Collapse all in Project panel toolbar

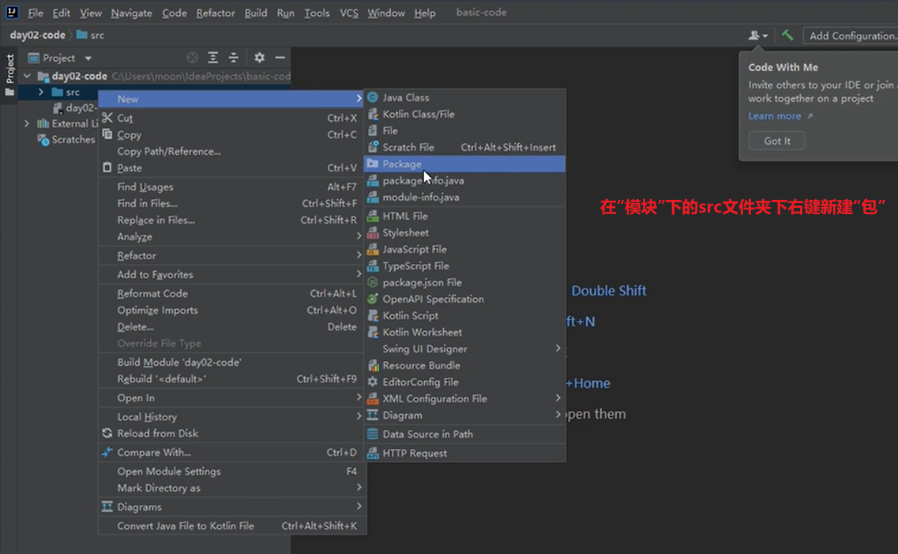click(234, 58)
